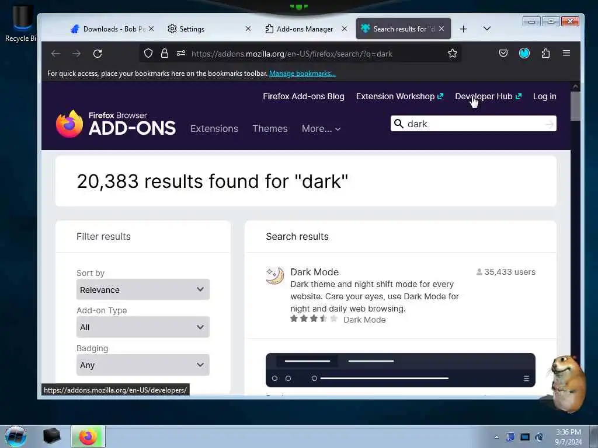
Task: Close the Add-ons Manager tab
Action: [x=345, y=29]
